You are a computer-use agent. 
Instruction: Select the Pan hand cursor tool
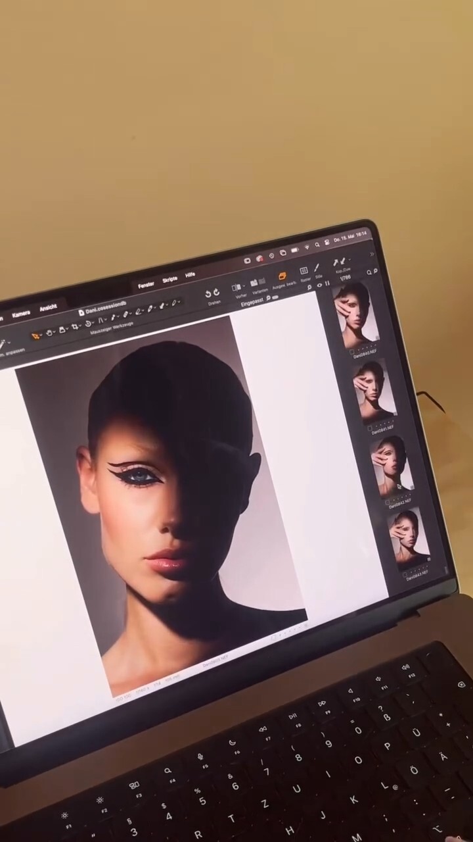click(49, 332)
